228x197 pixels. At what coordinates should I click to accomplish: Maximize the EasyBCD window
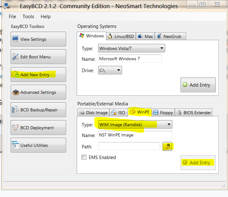(203, 4)
